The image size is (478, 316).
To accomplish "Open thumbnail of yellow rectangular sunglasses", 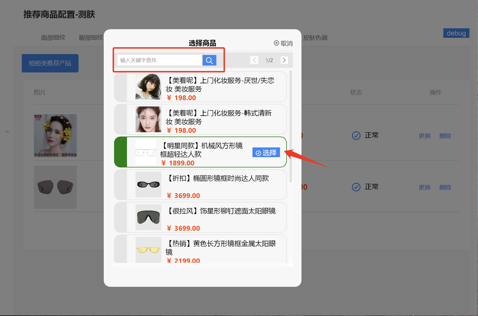I will coord(148,250).
